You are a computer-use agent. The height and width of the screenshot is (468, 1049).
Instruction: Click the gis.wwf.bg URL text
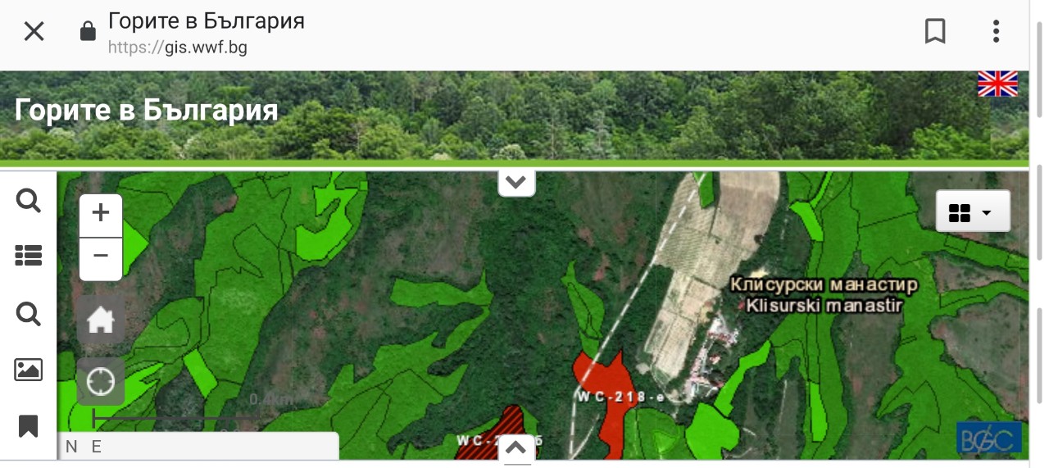click(x=178, y=48)
